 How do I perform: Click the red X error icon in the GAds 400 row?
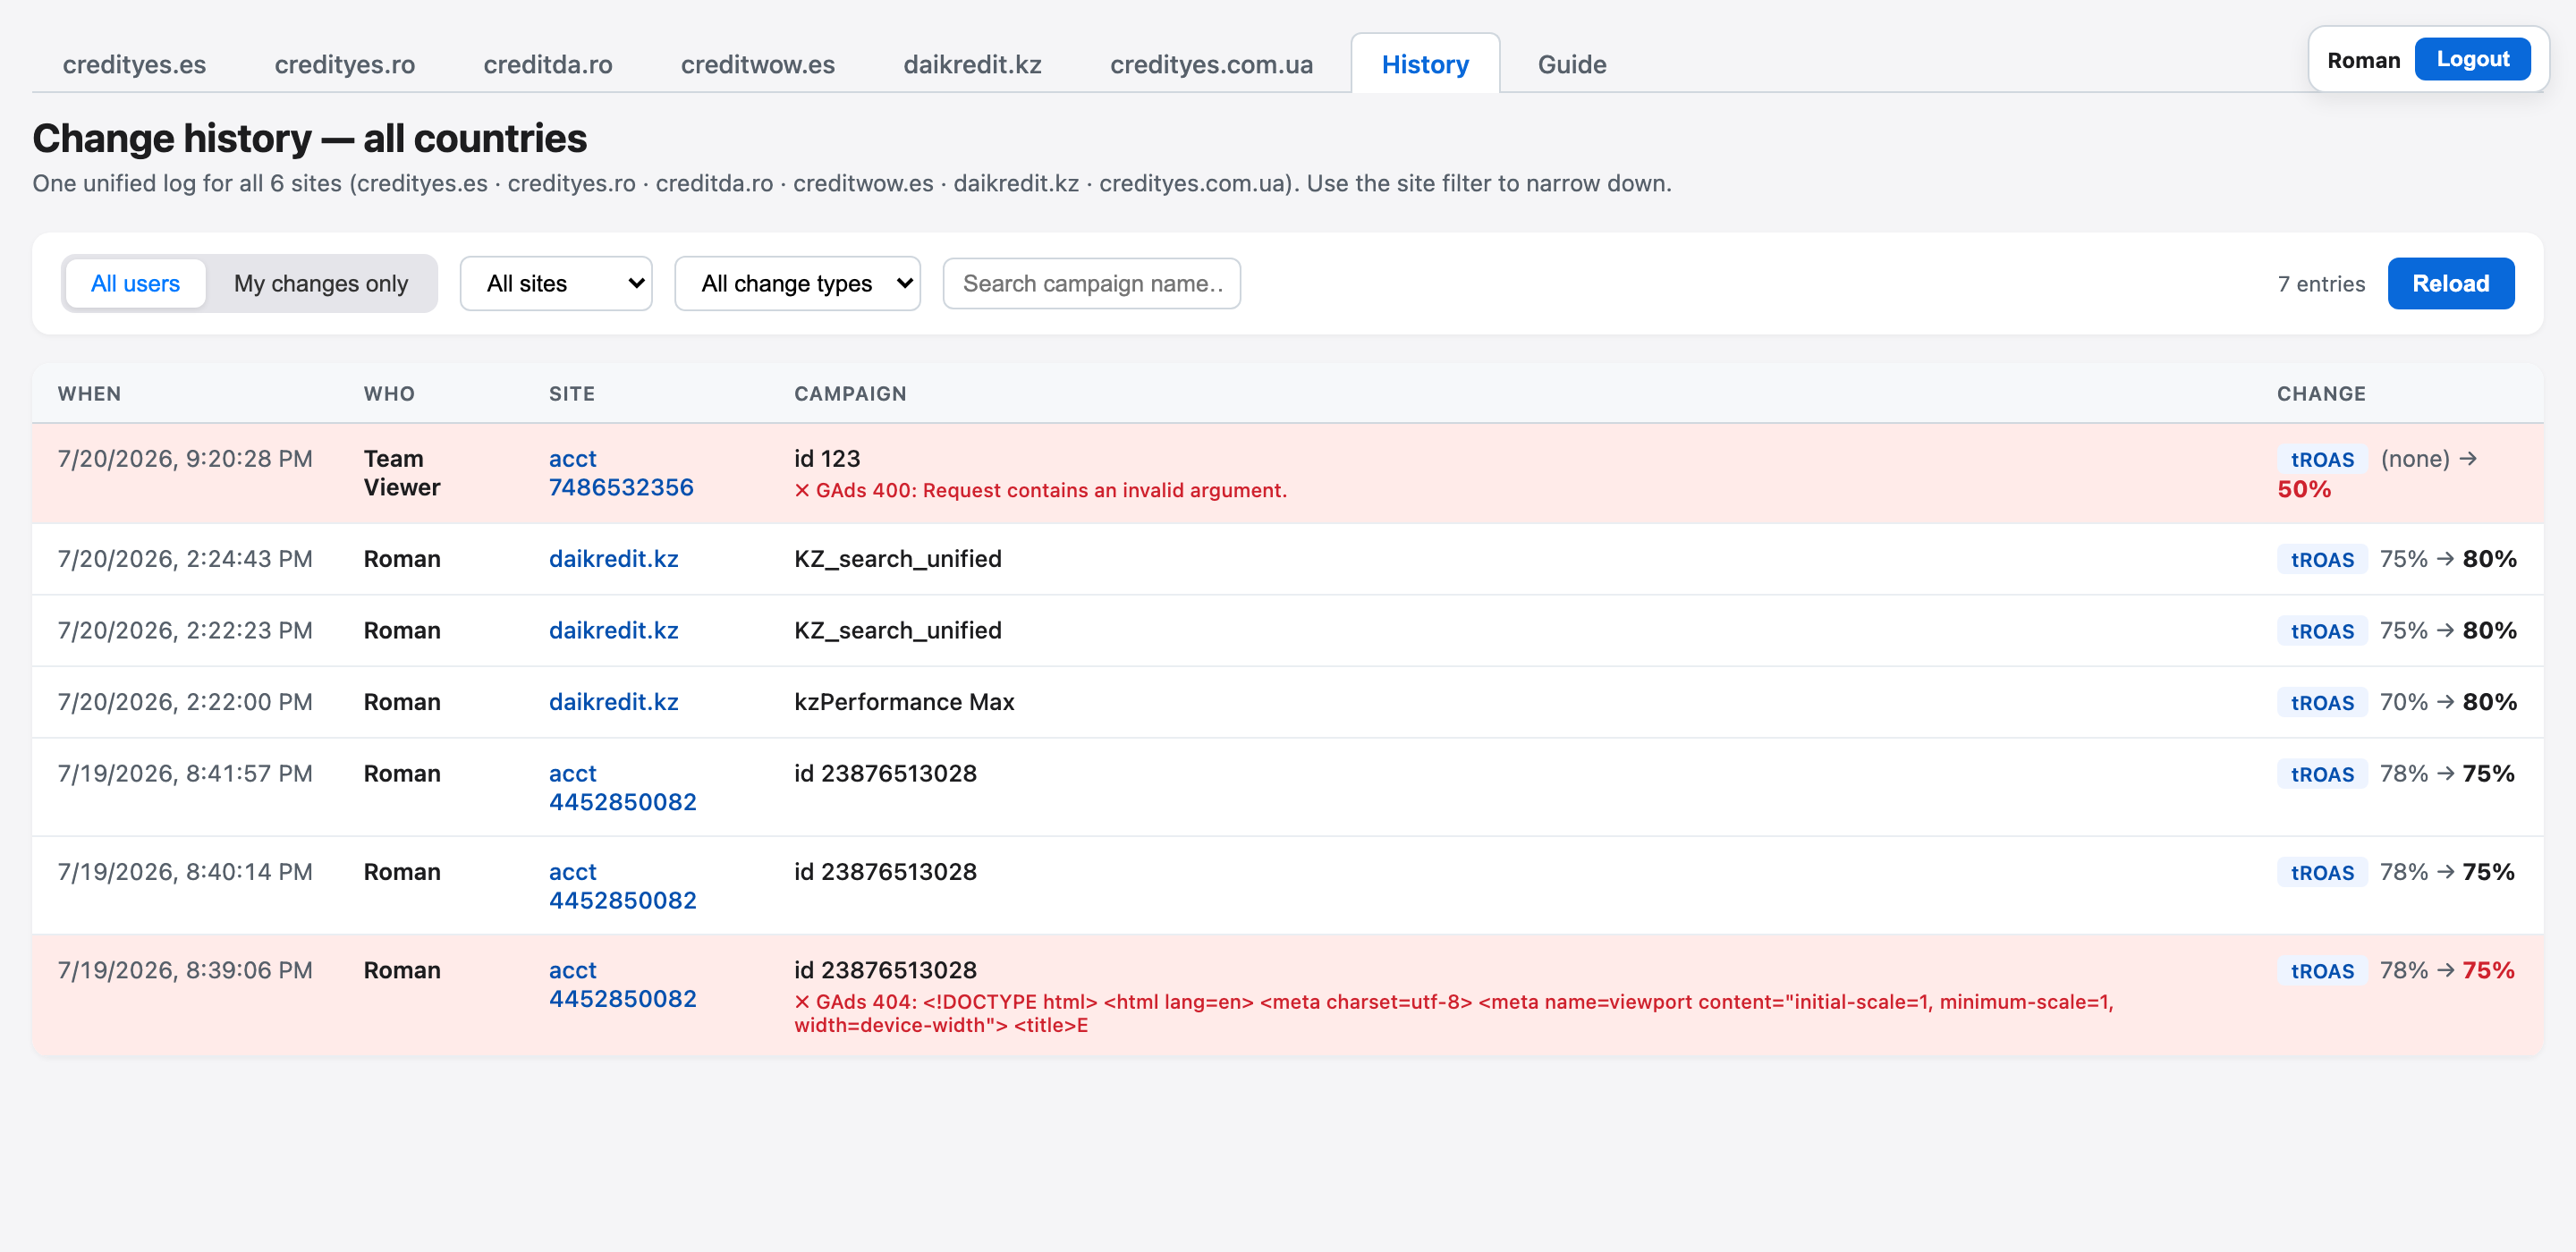[x=802, y=490]
